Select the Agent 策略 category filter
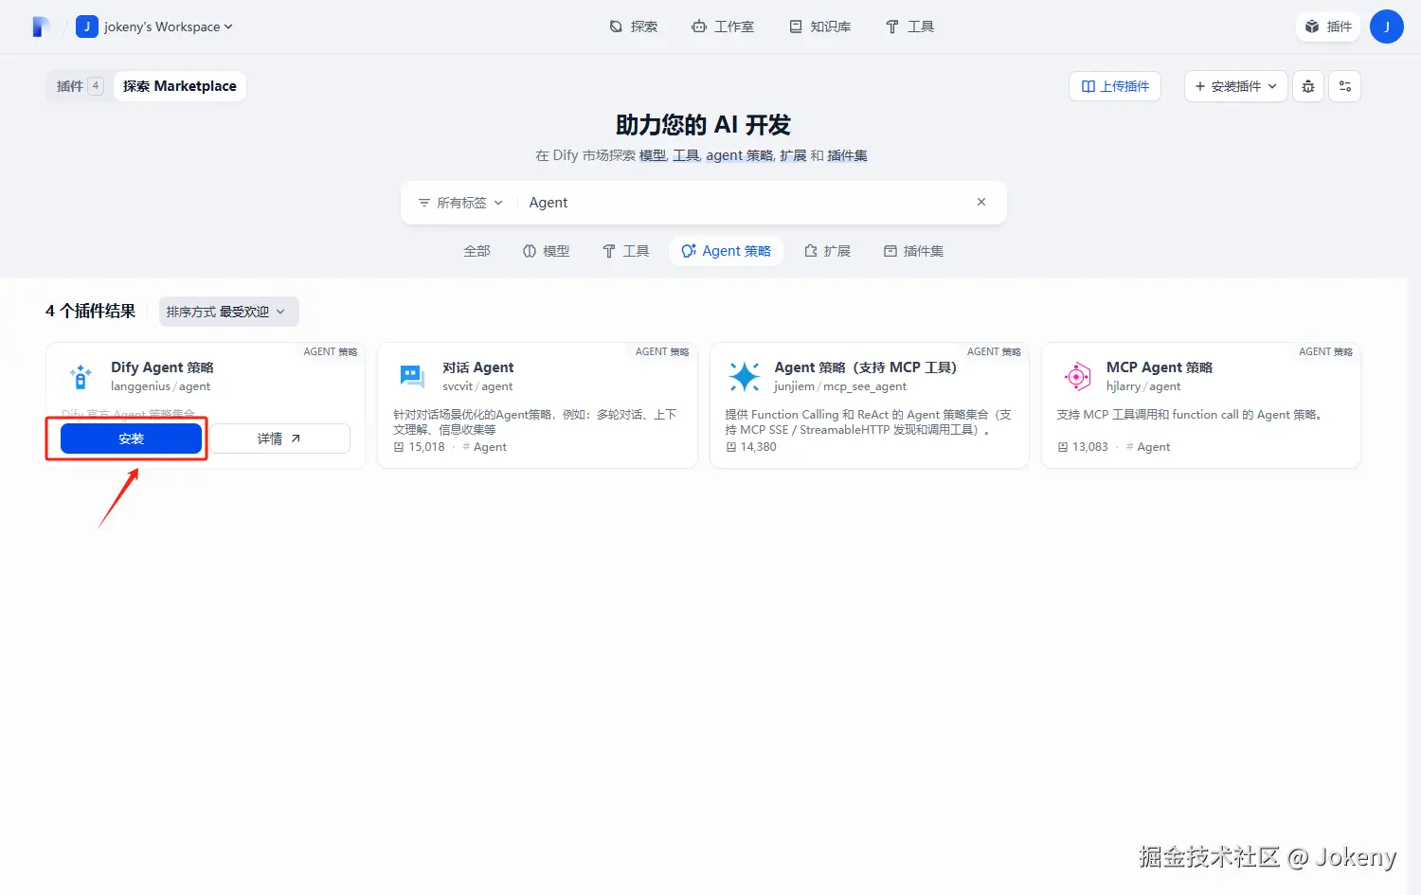Screen dimensions: 1421x895 [727, 251]
